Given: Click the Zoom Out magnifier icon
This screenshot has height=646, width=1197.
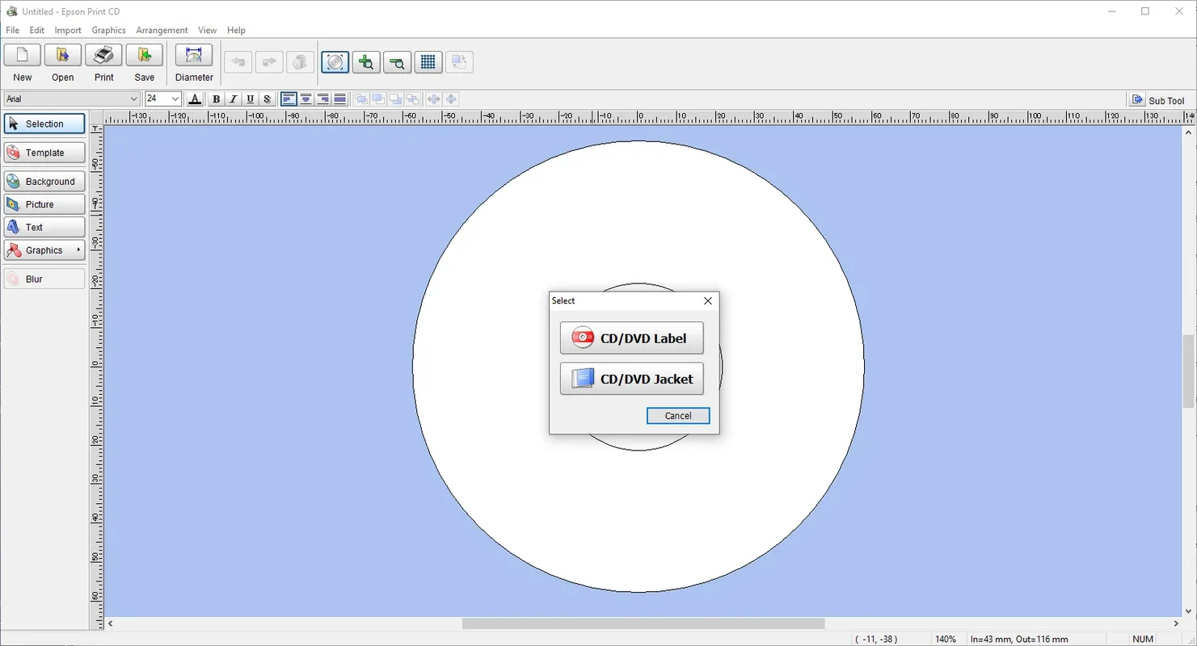Looking at the screenshot, I should pos(397,62).
